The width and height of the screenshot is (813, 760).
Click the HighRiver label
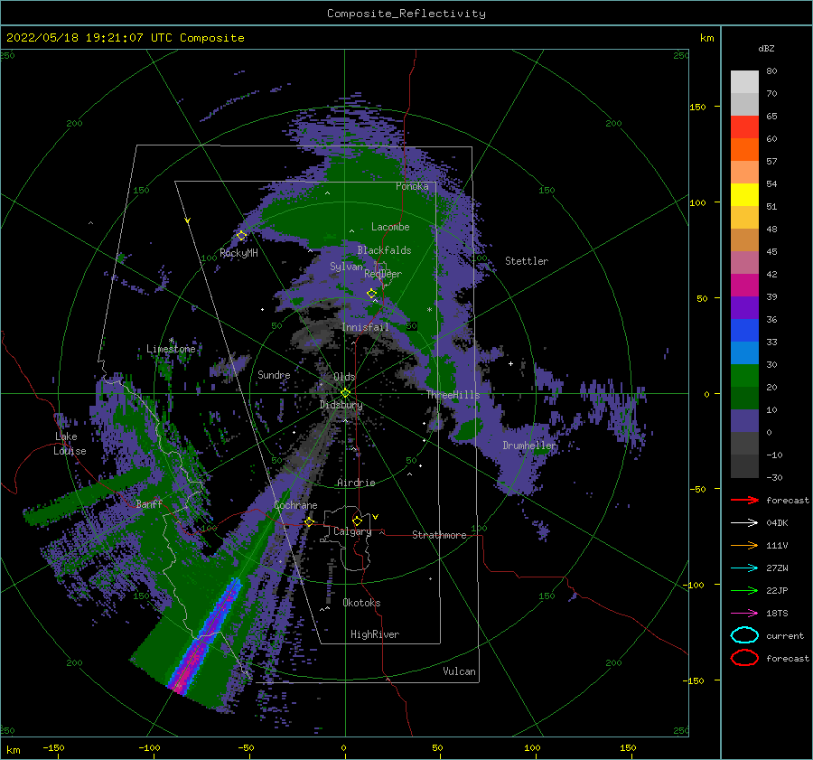pos(374,634)
